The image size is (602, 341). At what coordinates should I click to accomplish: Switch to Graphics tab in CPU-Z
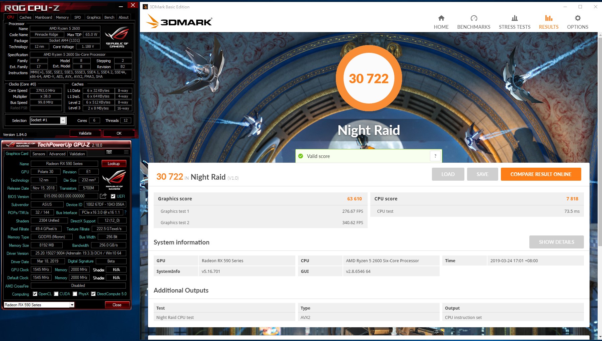click(93, 17)
